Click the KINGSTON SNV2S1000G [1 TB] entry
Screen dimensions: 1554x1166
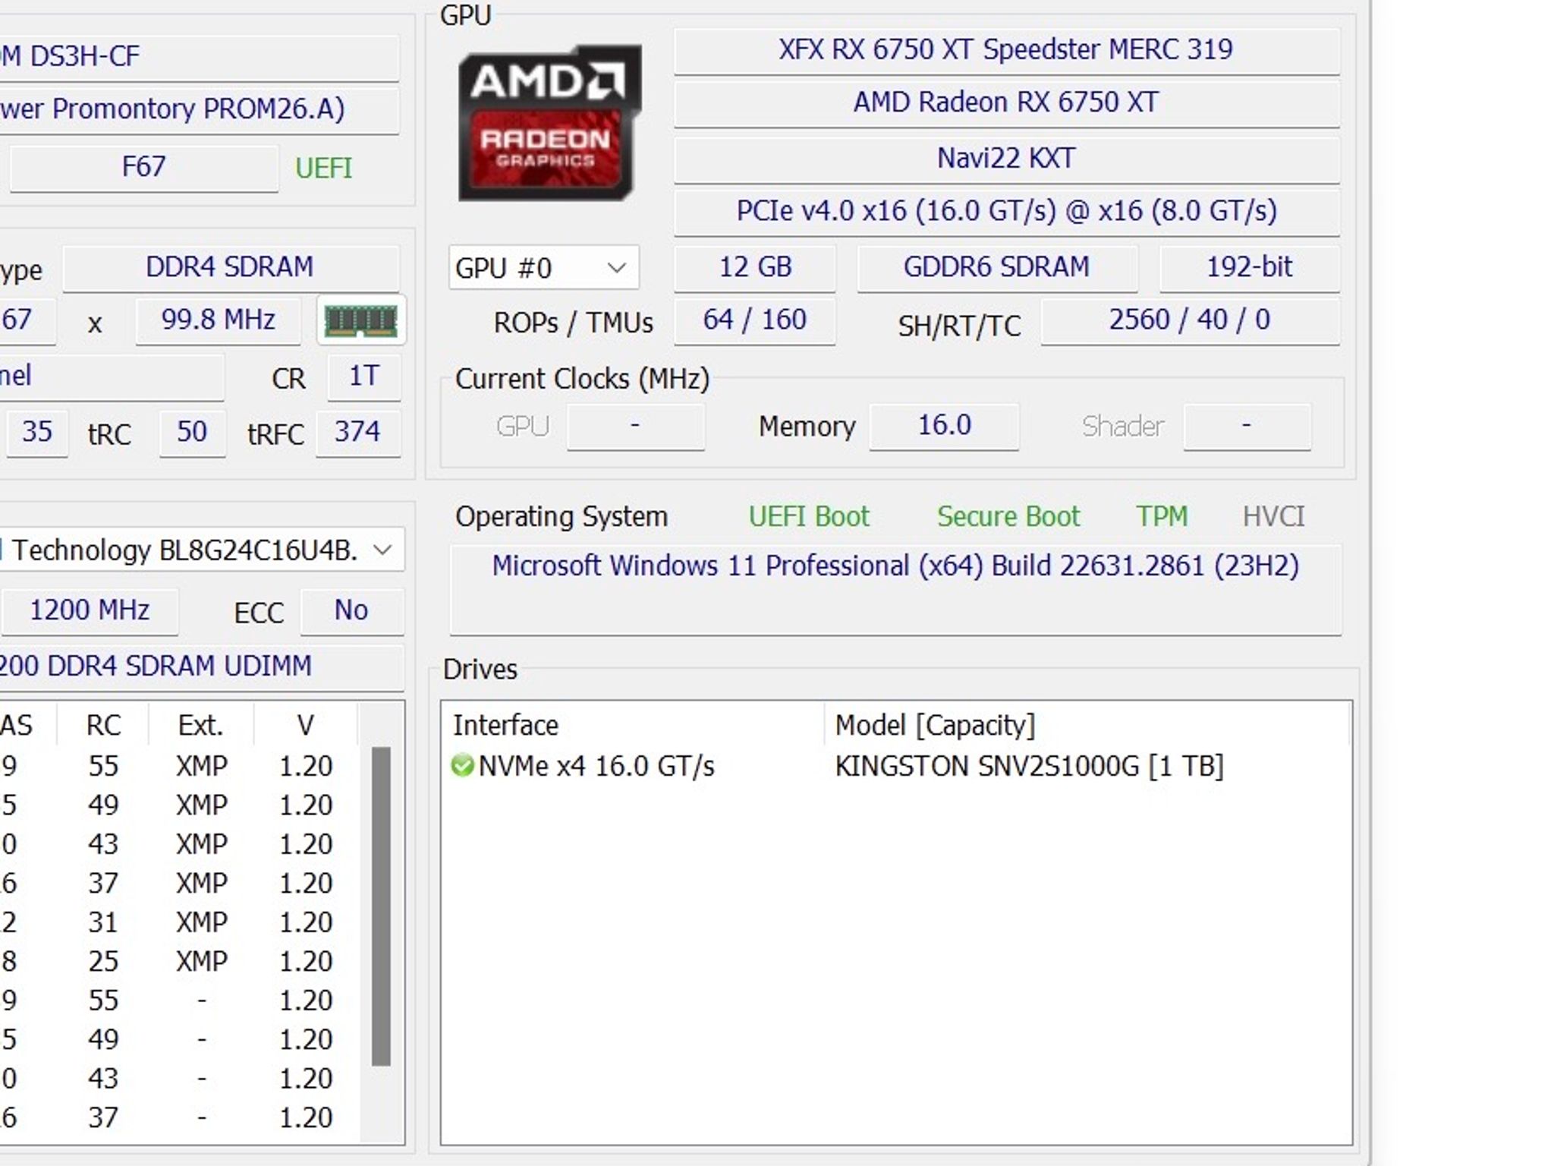(1029, 767)
